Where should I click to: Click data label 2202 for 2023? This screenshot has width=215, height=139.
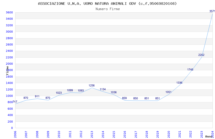[201, 55]
